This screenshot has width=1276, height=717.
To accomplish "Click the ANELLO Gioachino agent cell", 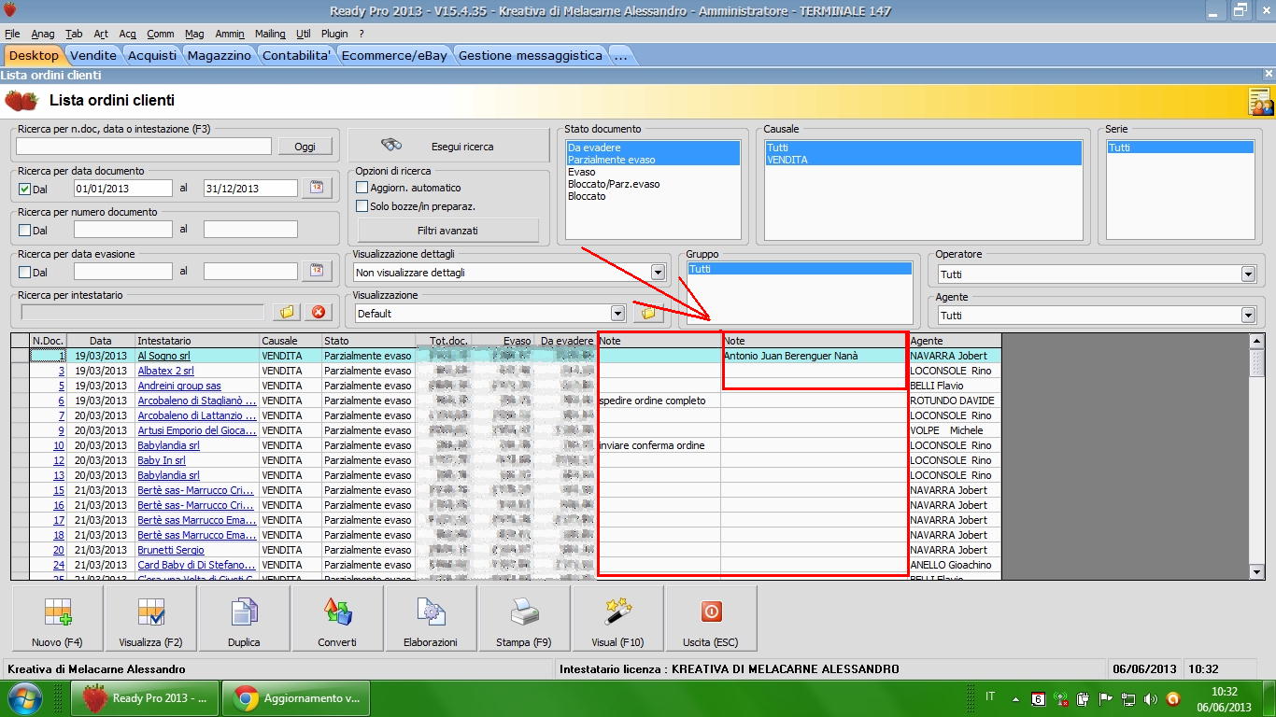I will click(954, 565).
